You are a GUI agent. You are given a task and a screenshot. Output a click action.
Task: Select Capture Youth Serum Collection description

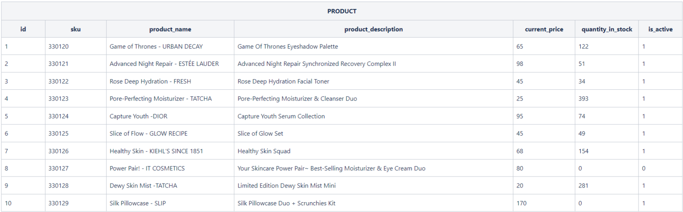point(281,116)
